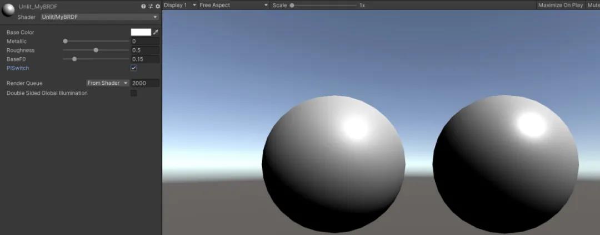This screenshot has width=600, height=235.
Task: Open the white Base Color swatch
Action: pos(141,33)
